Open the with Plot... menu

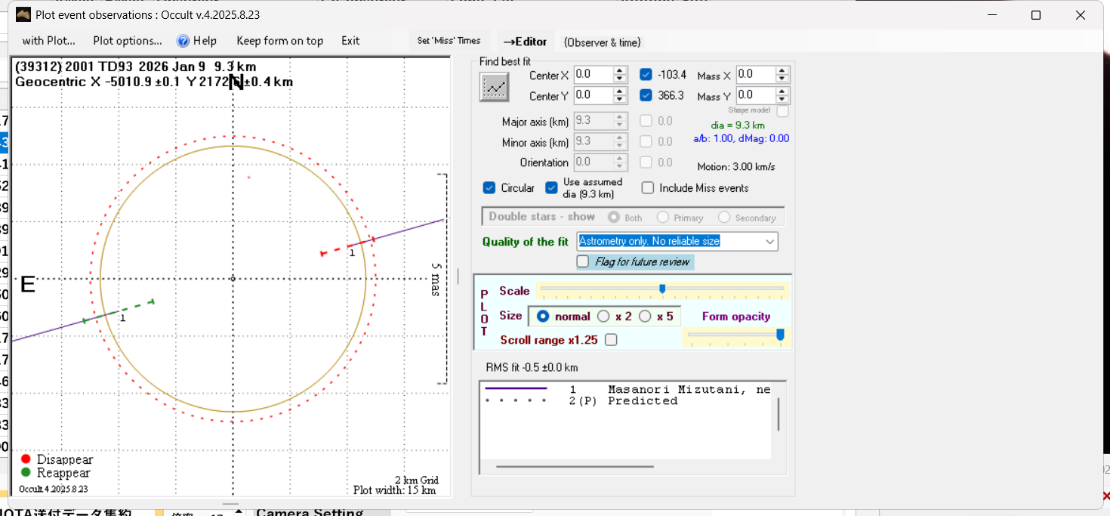click(48, 41)
